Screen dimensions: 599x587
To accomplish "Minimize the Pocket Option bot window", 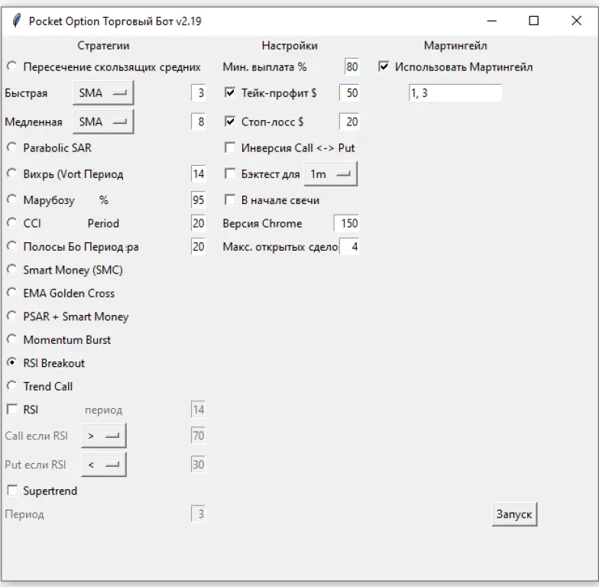I will 492,21.
